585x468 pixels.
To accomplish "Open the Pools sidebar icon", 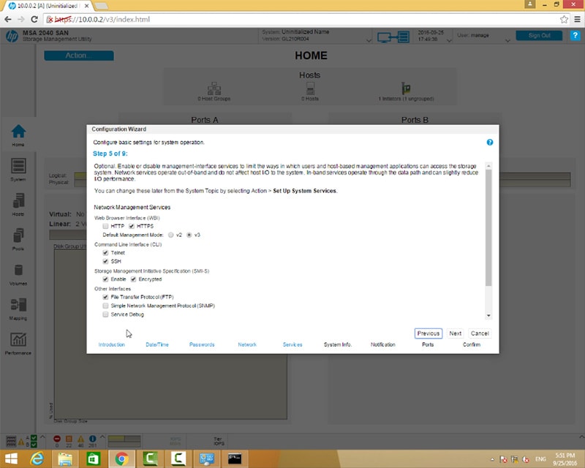I will [18, 238].
